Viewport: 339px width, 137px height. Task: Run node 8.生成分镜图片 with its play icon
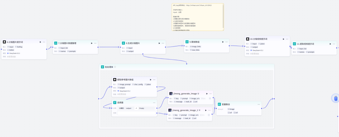click(159, 43)
